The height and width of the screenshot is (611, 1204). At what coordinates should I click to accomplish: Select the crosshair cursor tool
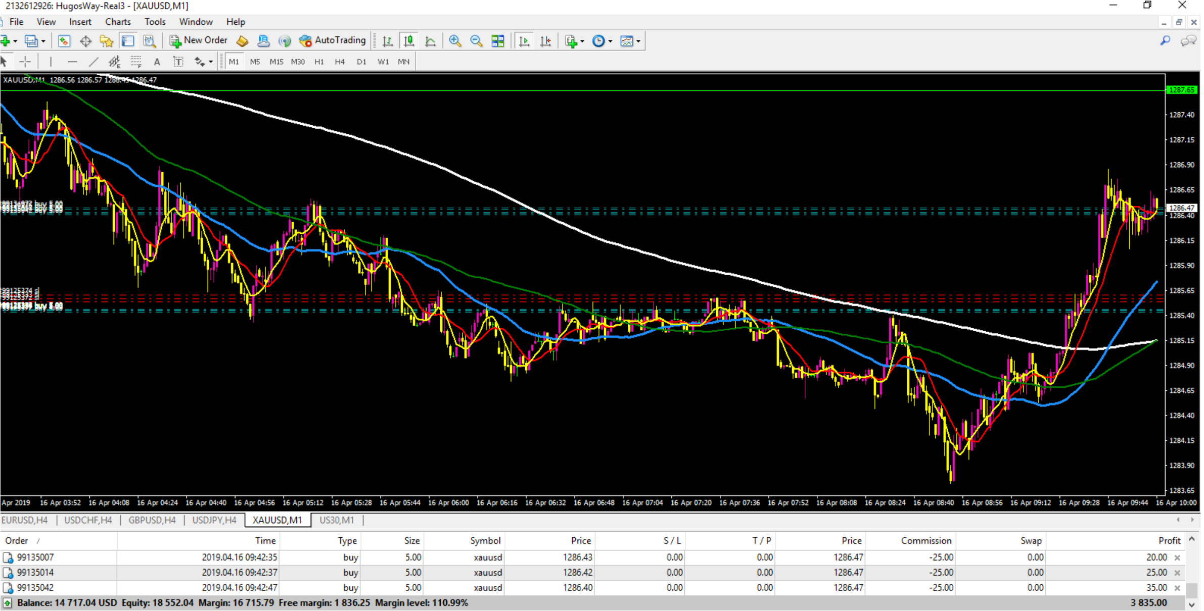point(25,62)
